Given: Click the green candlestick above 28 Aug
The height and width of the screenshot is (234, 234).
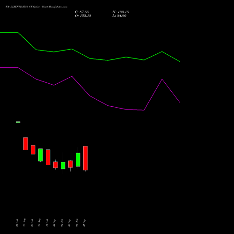Looking at the screenshot, I should (x=41, y=155).
